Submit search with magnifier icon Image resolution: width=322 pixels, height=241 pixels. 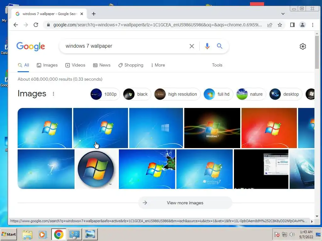point(219,46)
